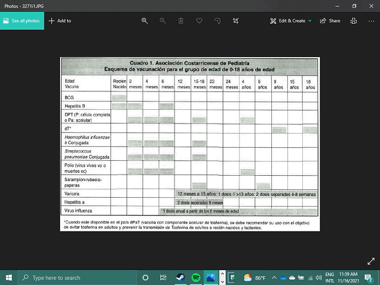
Task: Click the See all photos button
Action: click(22, 21)
